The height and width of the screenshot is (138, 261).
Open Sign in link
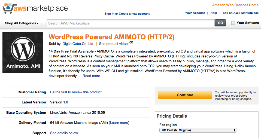[109, 14]
